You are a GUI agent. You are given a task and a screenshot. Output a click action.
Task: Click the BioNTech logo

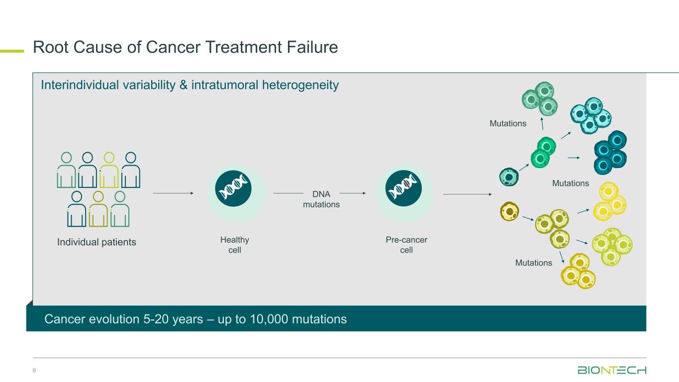pyautogui.click(x=611, y=370)
